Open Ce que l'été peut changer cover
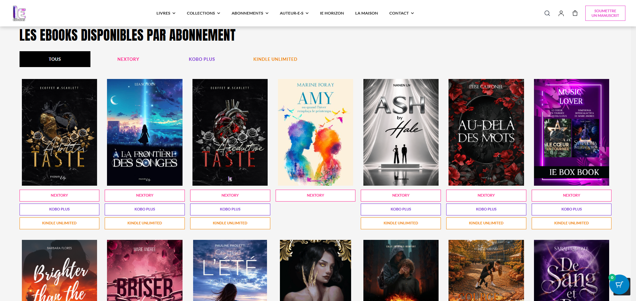Image resolution: width=636 pixels, height=301 pixels. [230, 270]
